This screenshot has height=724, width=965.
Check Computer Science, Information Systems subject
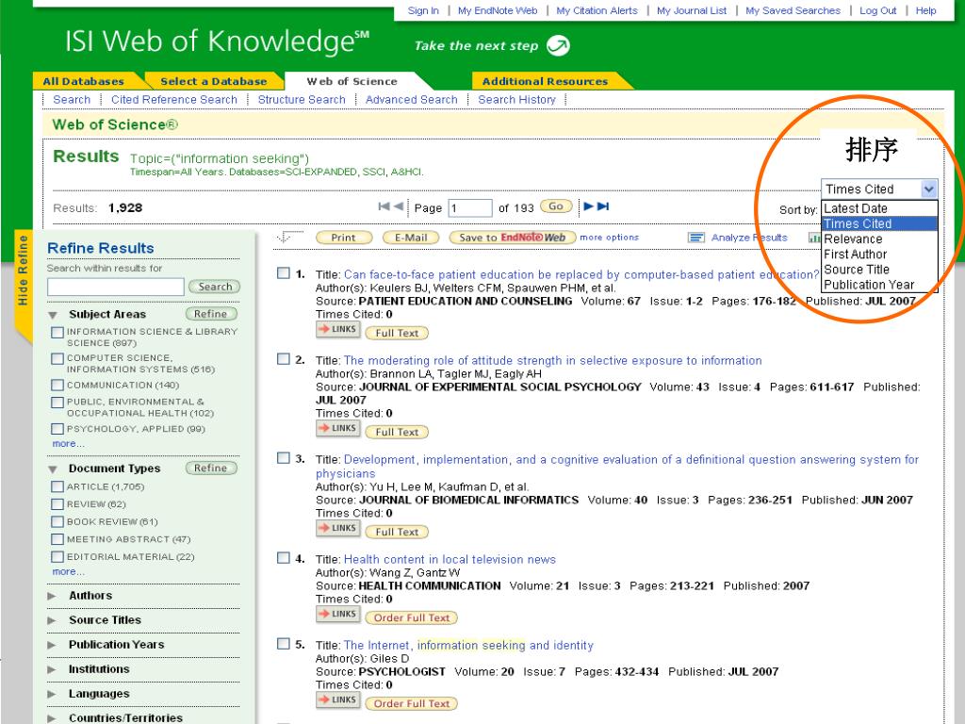(x=57, y=358)
